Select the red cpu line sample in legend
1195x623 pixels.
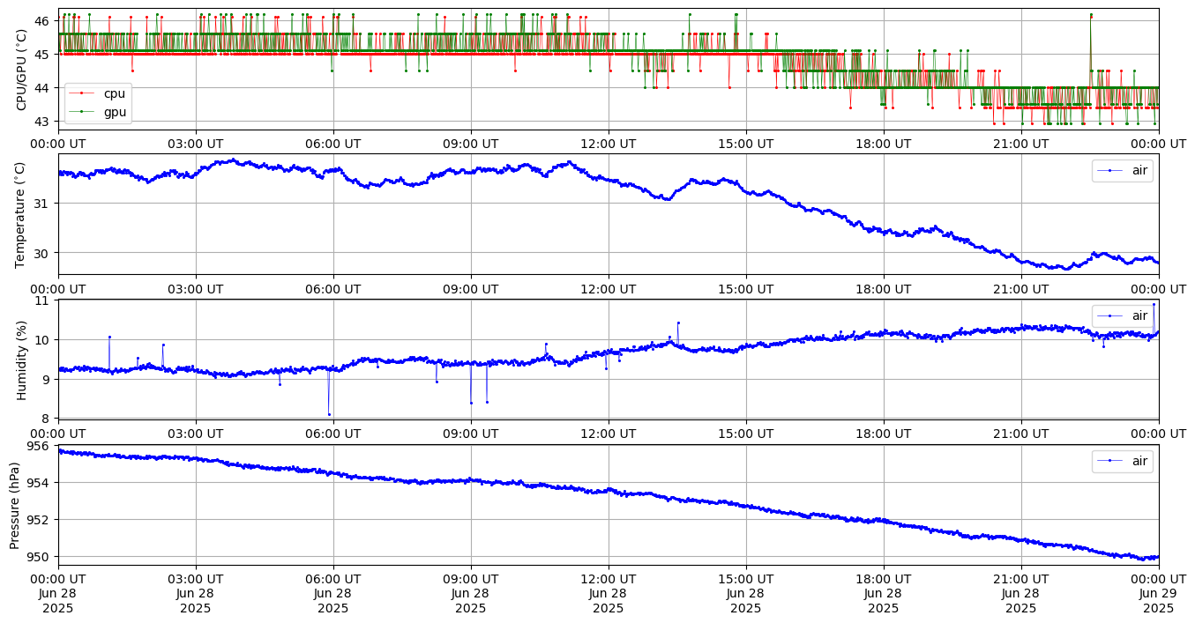point(83,93)
